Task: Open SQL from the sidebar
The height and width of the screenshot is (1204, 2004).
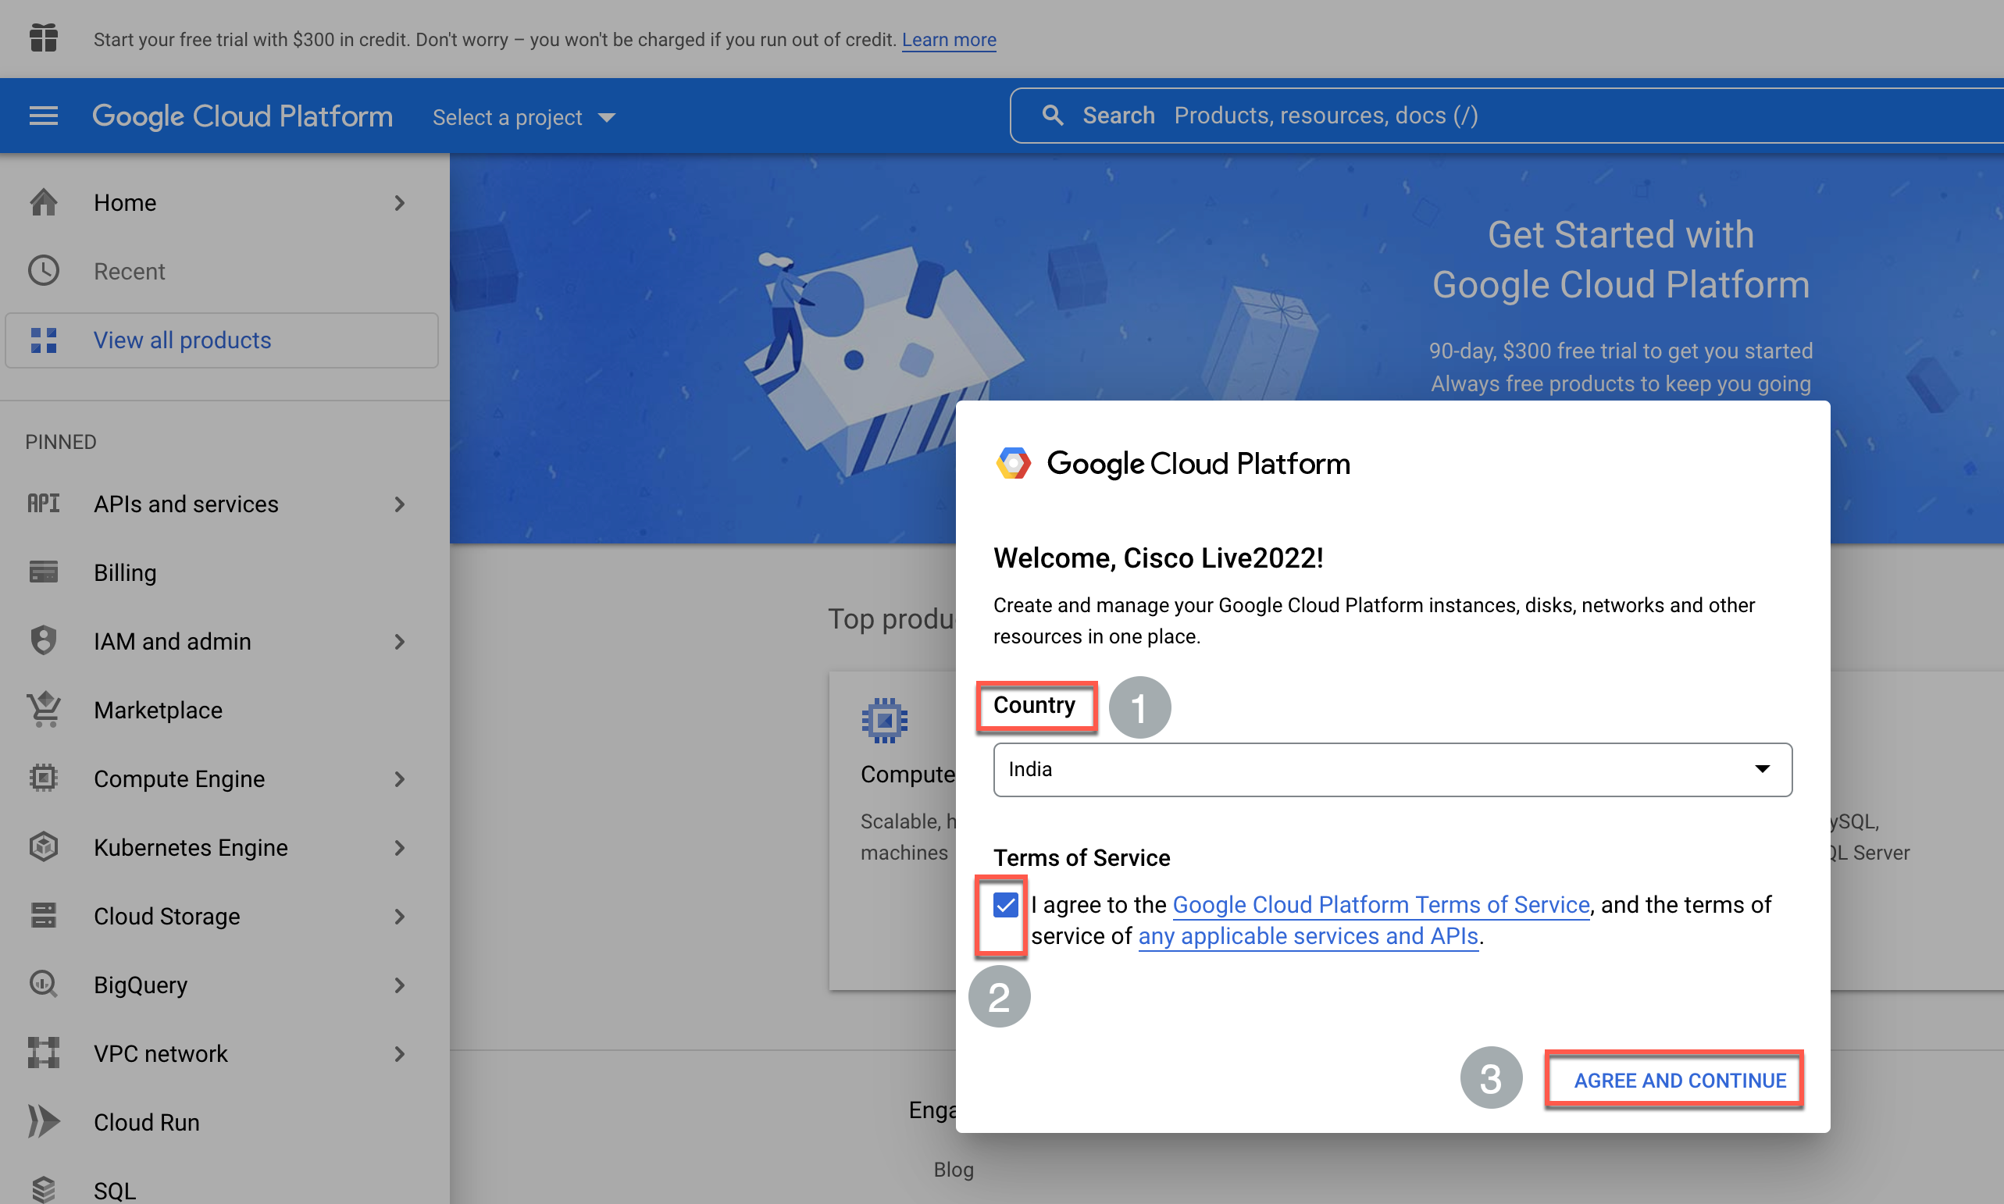Action: pyautogui.click(x=114, y=1189)
